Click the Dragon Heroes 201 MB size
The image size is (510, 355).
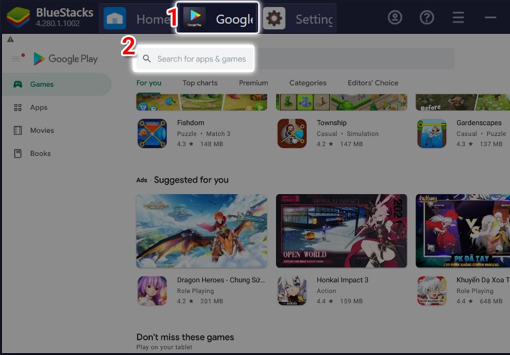pos(212,301)
